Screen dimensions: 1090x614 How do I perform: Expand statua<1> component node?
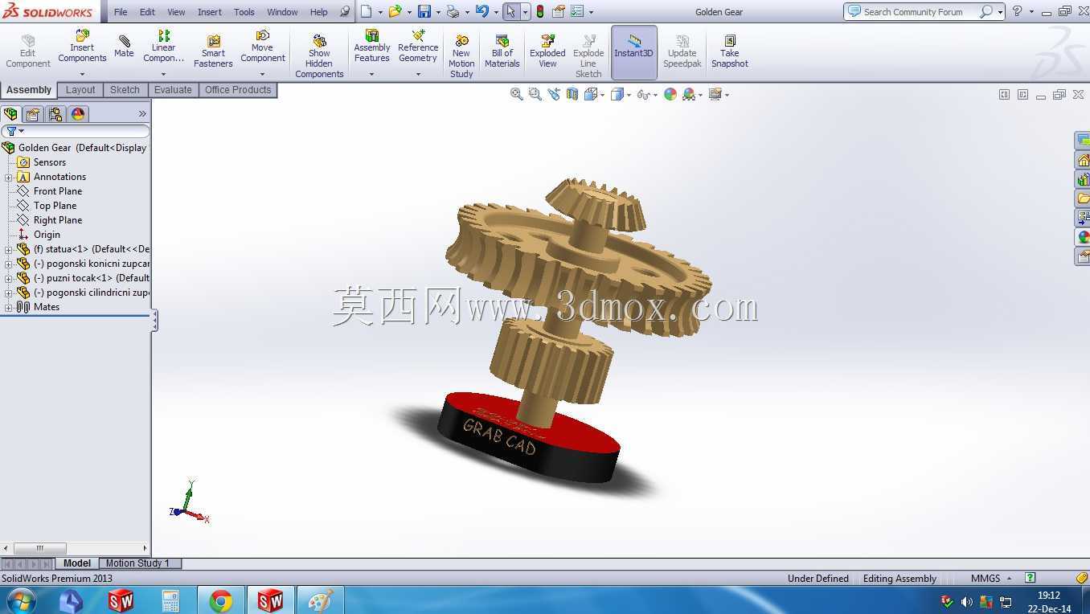coord(8,249)
